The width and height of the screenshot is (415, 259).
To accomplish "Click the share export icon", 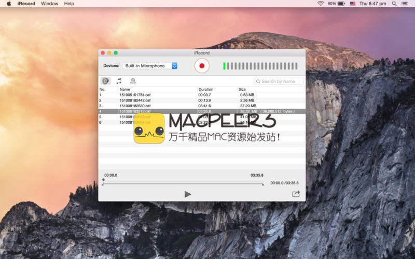I will [296, 194].
